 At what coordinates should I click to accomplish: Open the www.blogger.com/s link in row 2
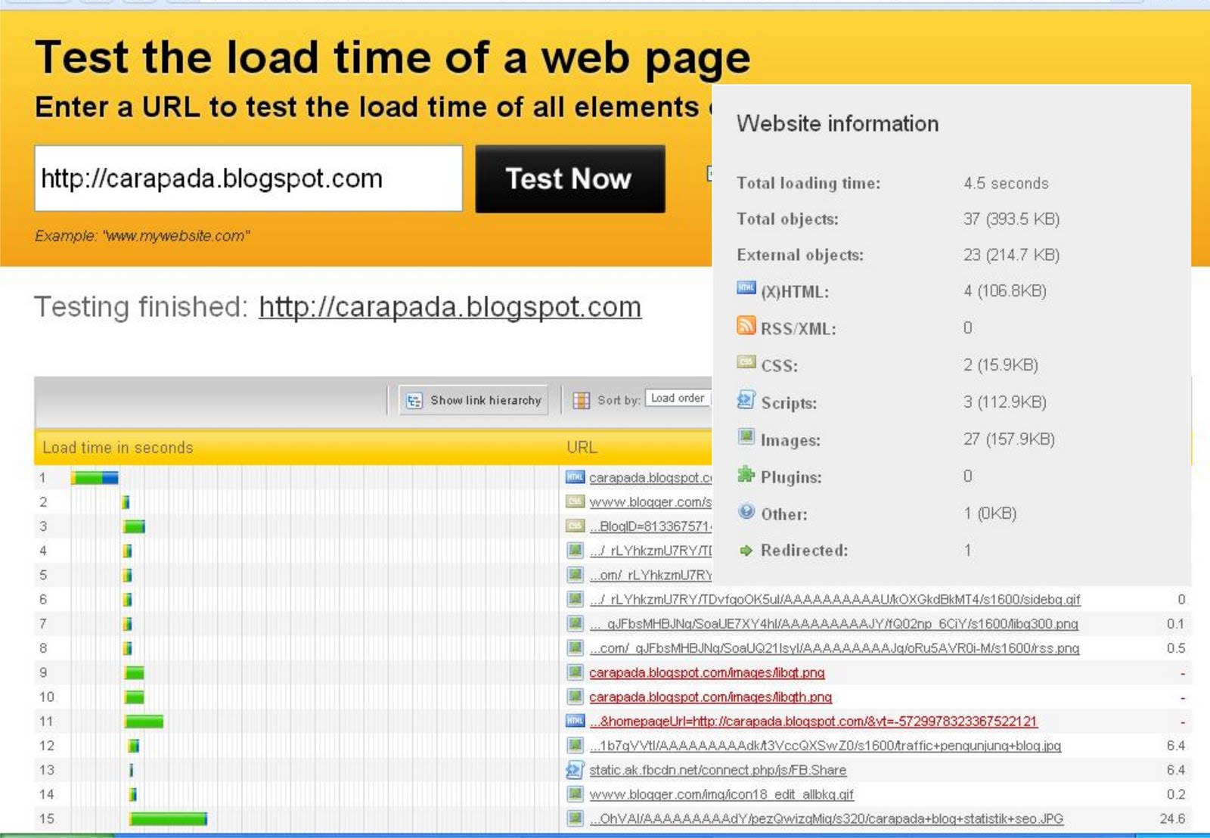pos(650,501)
